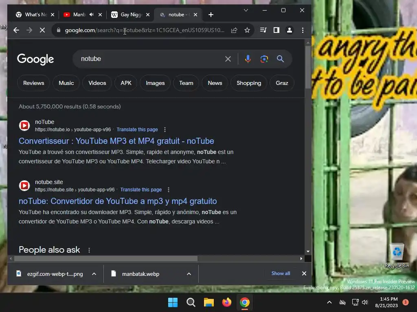Open the media control icon in toolbar

(x=263, y=30)
